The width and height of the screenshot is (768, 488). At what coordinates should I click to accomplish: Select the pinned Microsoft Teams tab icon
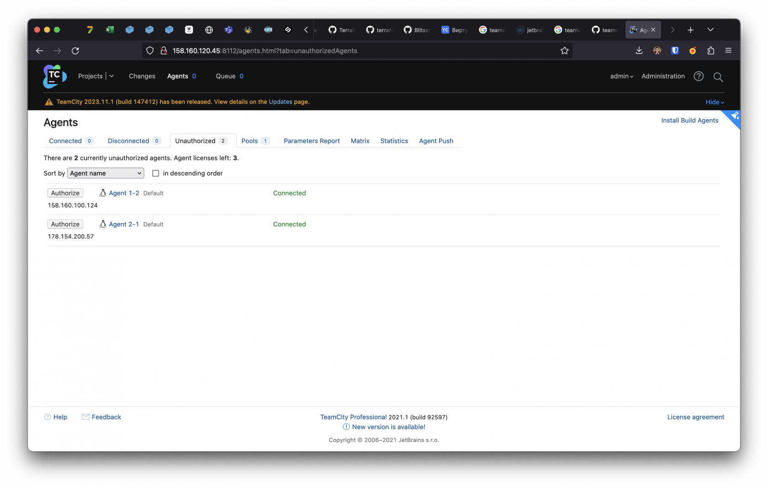click(x=229, y=30)
